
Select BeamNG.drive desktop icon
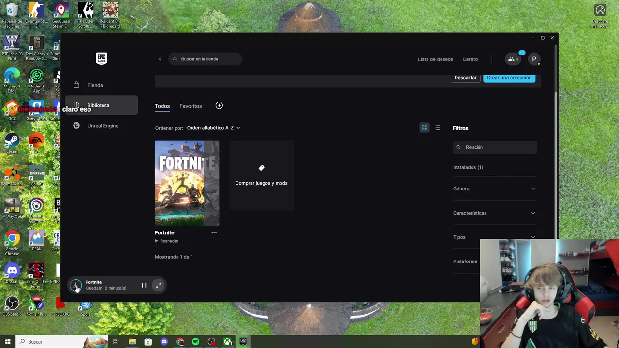click(x=12, y=176)
